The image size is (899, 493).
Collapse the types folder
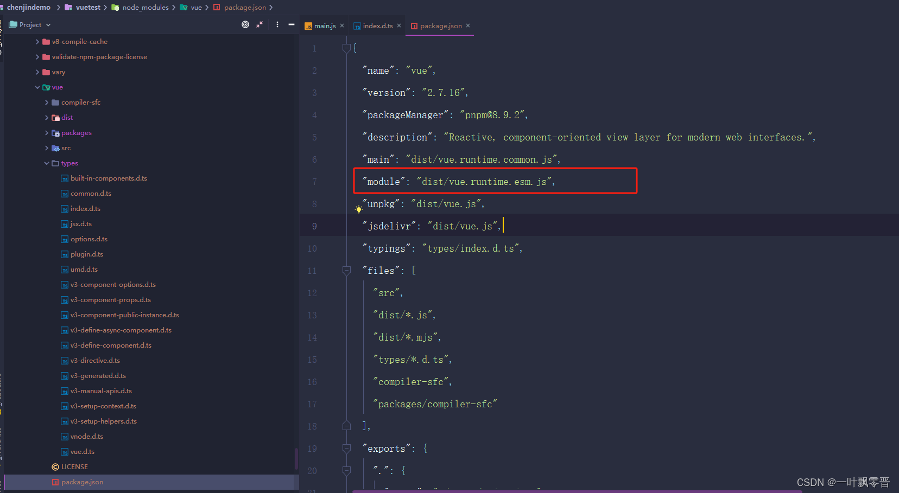[47, 163]
